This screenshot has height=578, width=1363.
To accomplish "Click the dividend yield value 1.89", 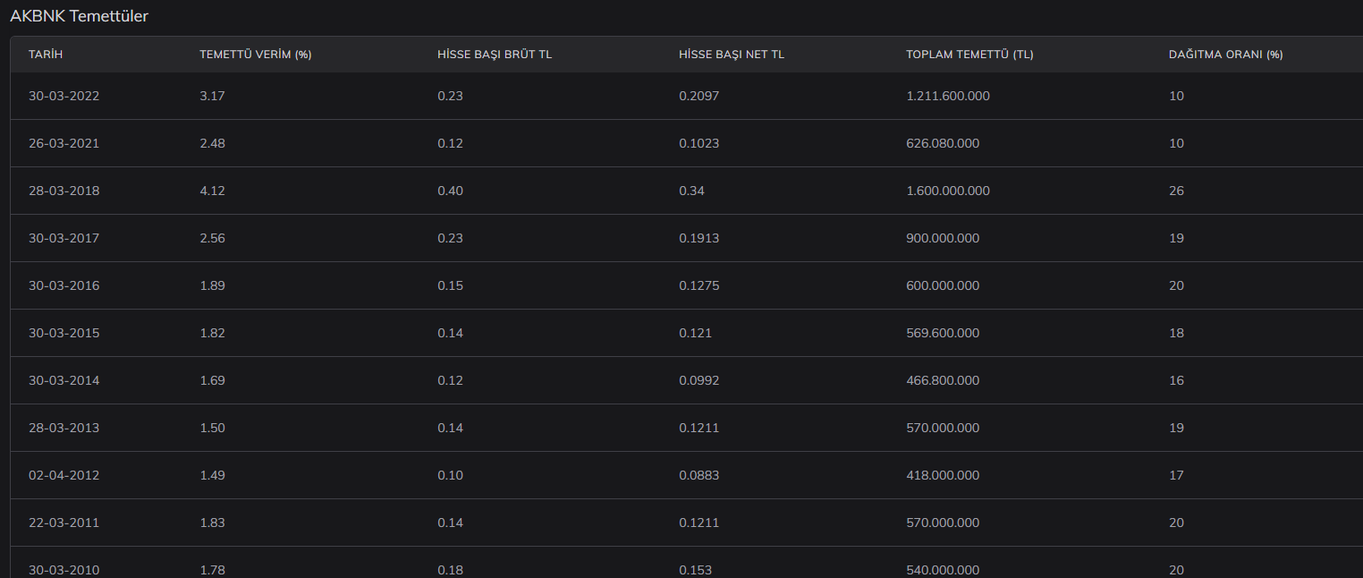I will 212,285.
